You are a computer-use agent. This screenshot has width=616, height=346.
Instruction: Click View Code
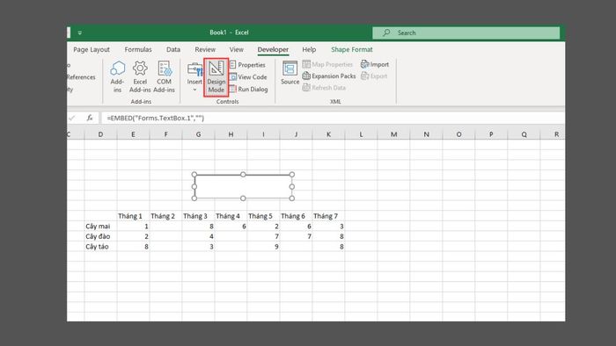tap(248, 76)
